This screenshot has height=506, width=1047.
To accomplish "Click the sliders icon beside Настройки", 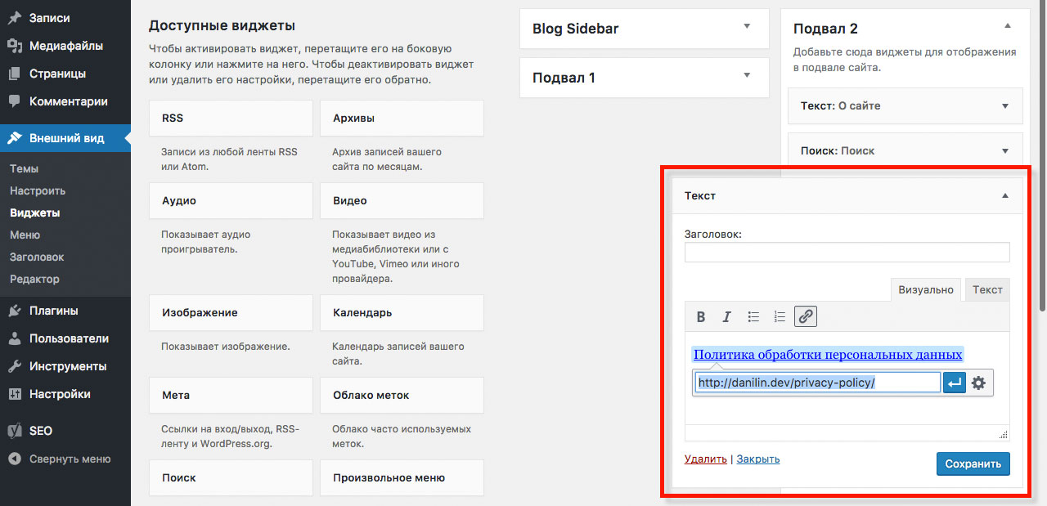I will coord(15,394).
